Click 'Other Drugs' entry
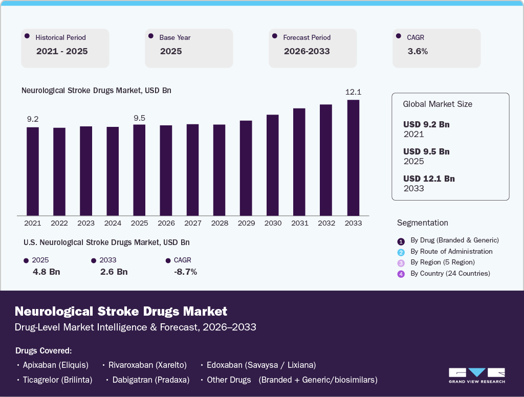This screenshot has width=524, height=397. 229,380
